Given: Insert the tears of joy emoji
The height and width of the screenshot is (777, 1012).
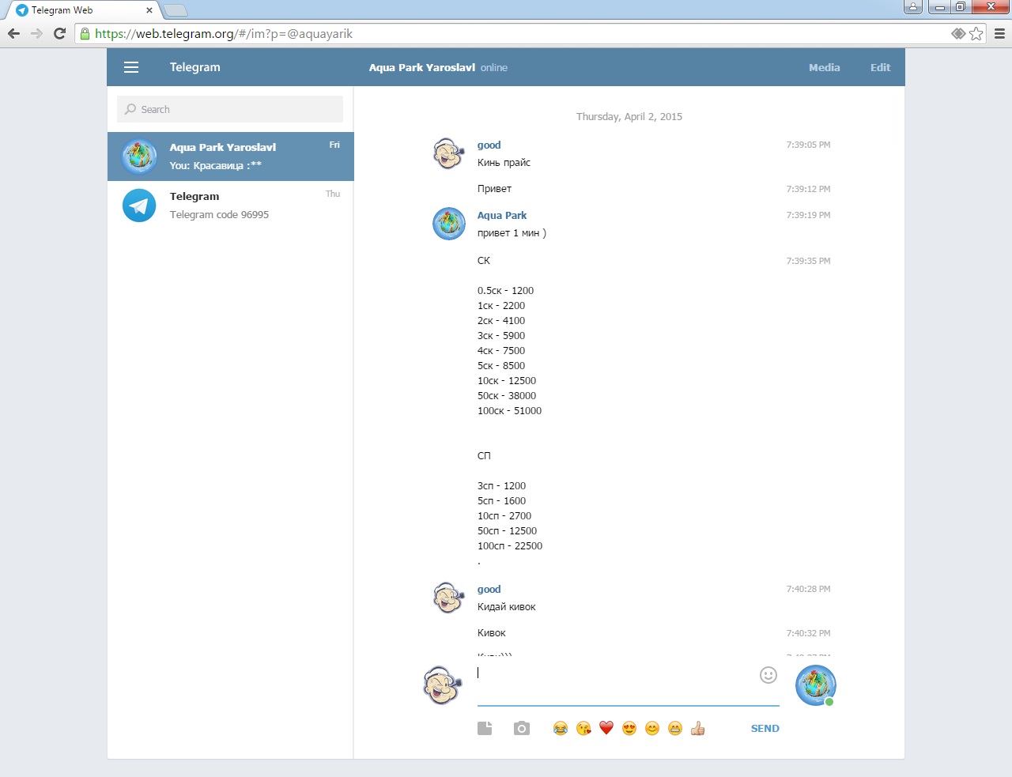Looking at the screenshot, I should (560, 728).
